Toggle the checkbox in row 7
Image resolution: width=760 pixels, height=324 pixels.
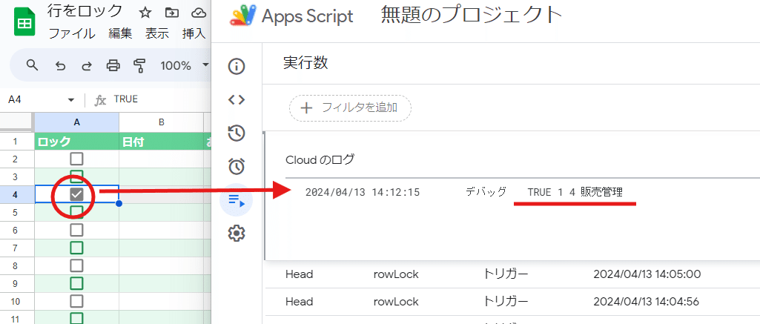[76, 248]
